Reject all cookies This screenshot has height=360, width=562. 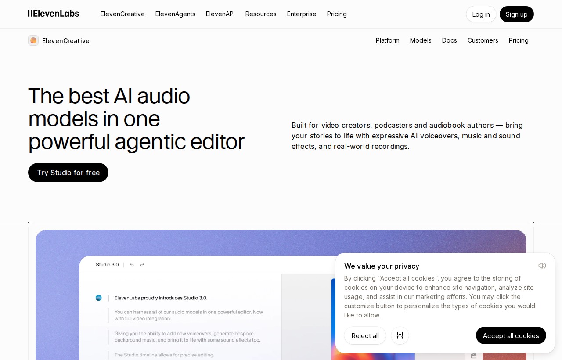(x=365, y=335)
